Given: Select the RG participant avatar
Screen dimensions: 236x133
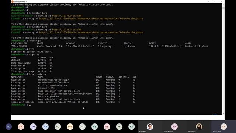Looking at the screenshot, I should [58, 127].
